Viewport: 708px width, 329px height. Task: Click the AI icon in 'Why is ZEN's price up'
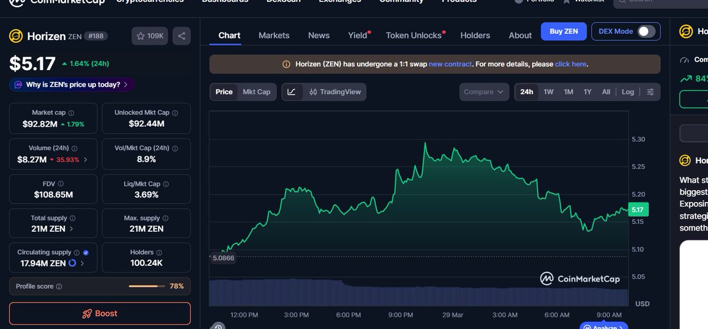18,85
